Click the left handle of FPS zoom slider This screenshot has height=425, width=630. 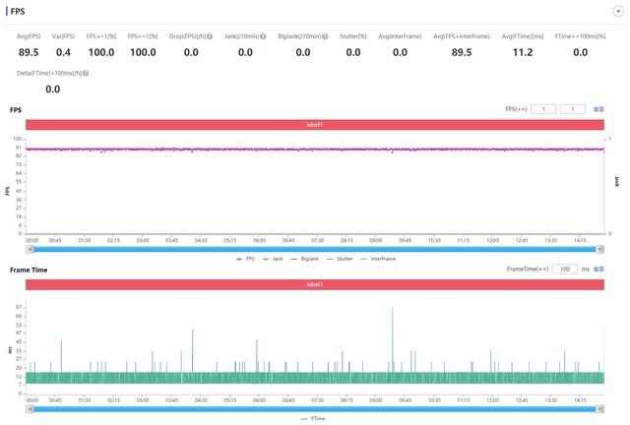[31, 250]
